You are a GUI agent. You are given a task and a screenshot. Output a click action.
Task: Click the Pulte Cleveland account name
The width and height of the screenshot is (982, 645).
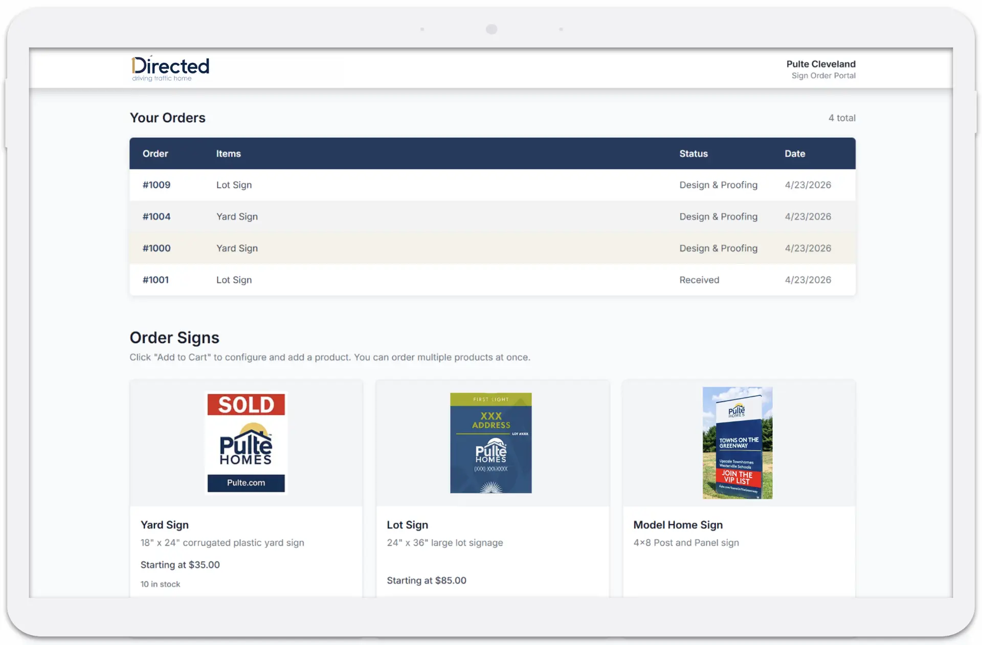pyautogui.click(x=820, y=64)
